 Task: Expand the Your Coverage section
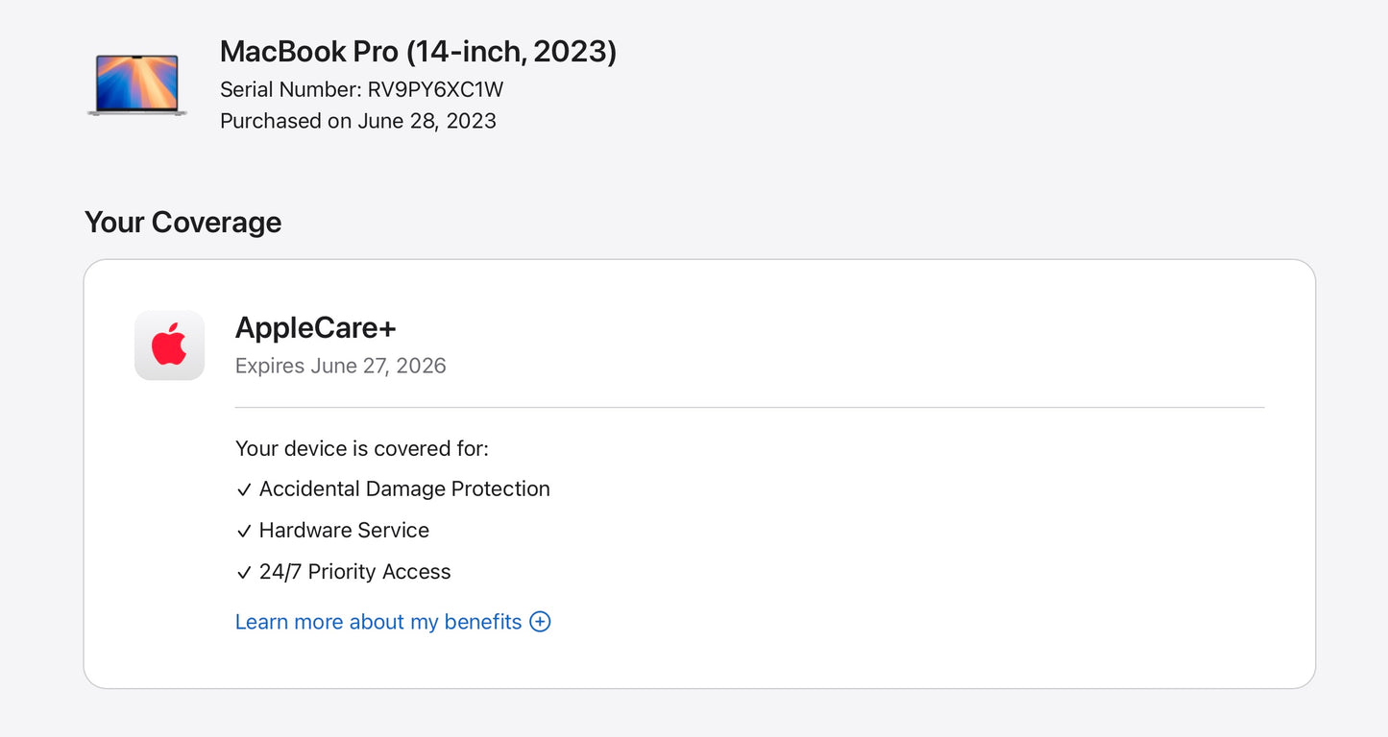(183, 222)
